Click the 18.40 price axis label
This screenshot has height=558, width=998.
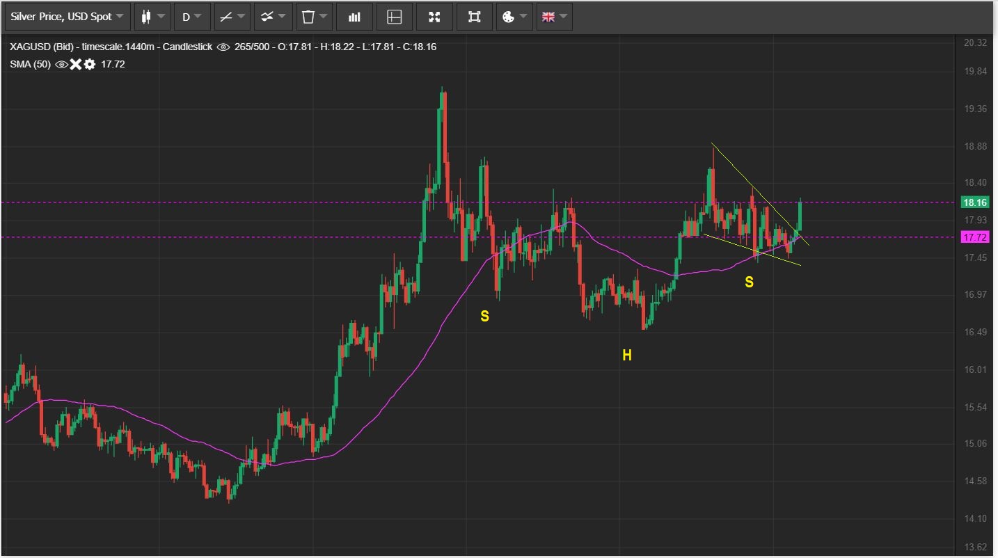pos(976,183)
